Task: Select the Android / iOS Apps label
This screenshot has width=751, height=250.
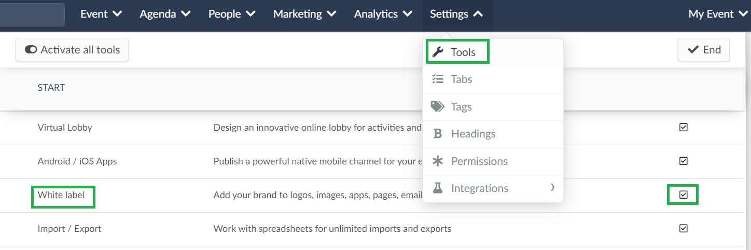Action: coord(77,161)
